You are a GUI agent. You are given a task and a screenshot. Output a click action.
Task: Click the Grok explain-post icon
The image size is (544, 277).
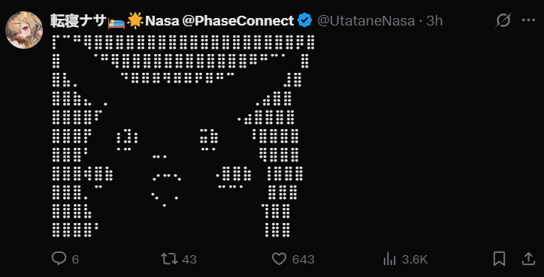[x=503, y=20]
